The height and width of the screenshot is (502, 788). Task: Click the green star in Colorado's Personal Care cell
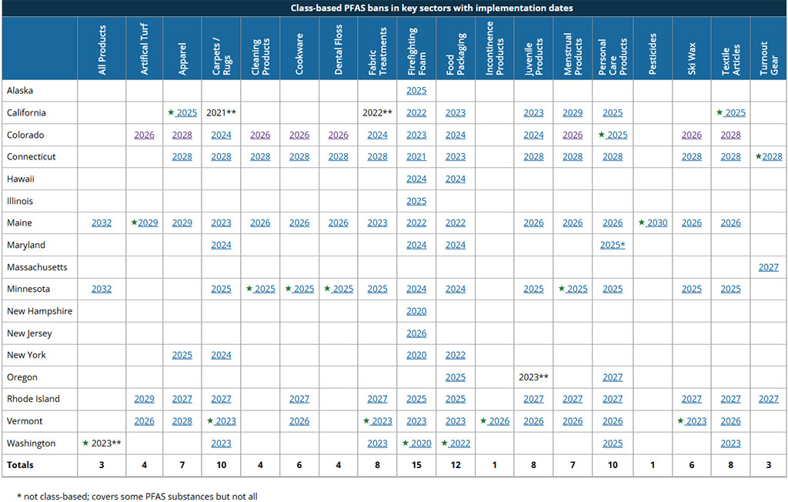[x=601, y=135]
